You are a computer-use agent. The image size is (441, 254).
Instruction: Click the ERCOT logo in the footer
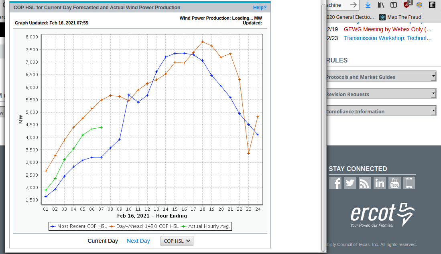click(x=382, y=215)
